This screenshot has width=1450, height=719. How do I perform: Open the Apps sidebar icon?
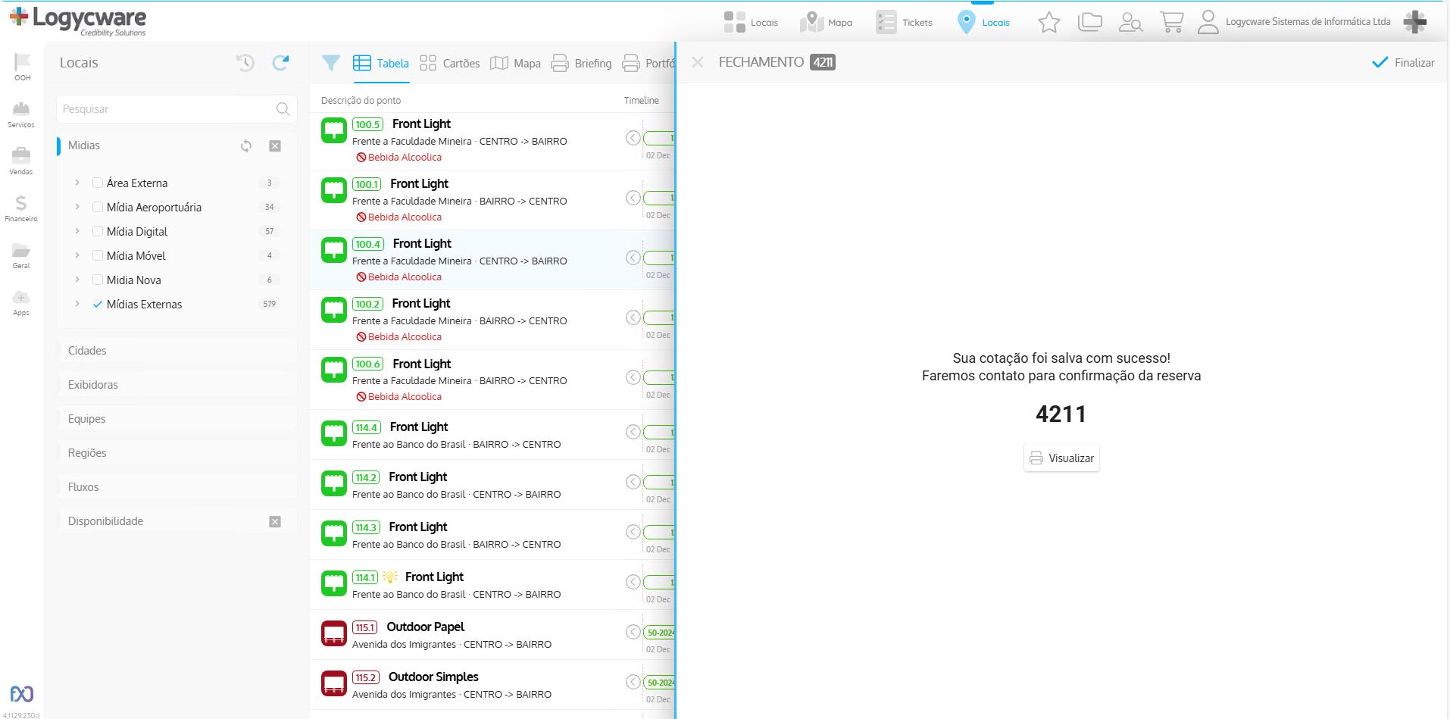click(21, 302)
